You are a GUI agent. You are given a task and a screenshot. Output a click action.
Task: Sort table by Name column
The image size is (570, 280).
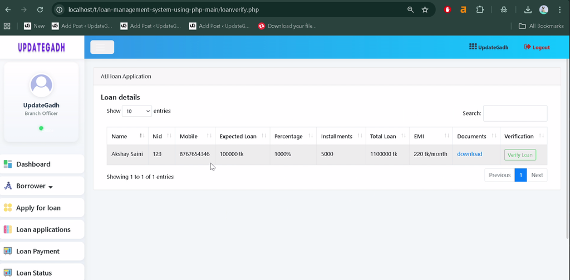click(127, 136)
